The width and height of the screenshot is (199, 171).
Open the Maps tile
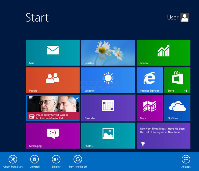click(150, 108)
